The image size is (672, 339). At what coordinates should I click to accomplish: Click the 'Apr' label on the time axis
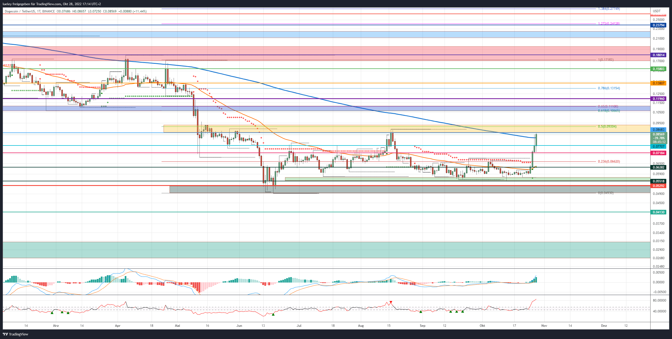tap(118, 326)
